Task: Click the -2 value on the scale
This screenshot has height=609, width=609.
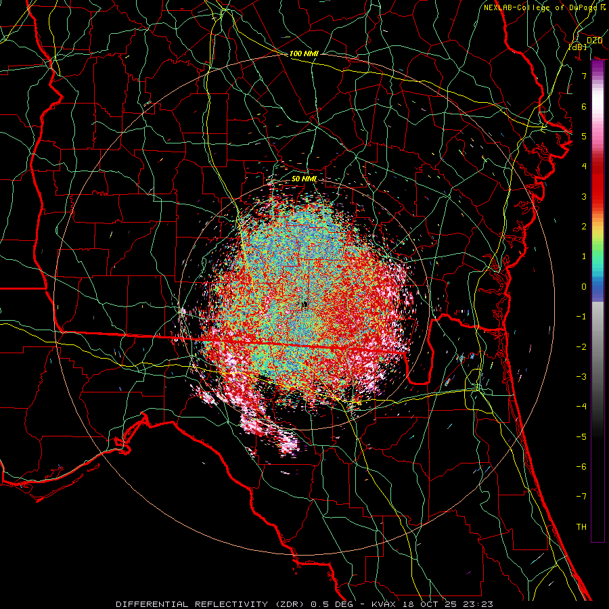Action: pos(581,347)
